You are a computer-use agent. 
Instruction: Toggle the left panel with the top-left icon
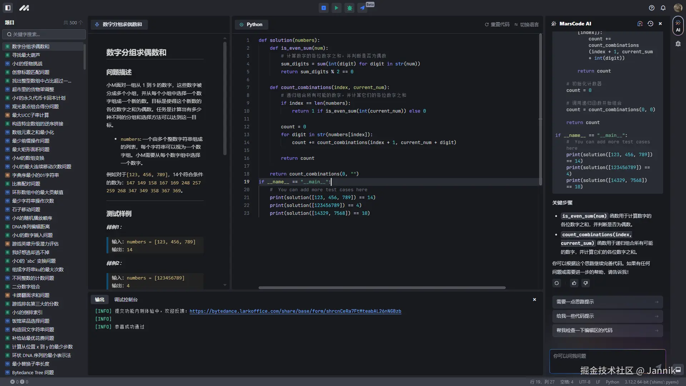point(8,8)
